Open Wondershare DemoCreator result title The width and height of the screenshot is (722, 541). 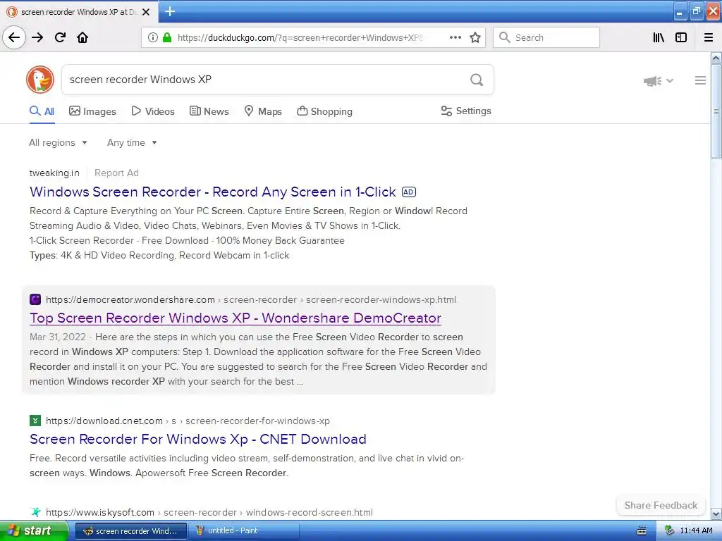click(235, 318)
